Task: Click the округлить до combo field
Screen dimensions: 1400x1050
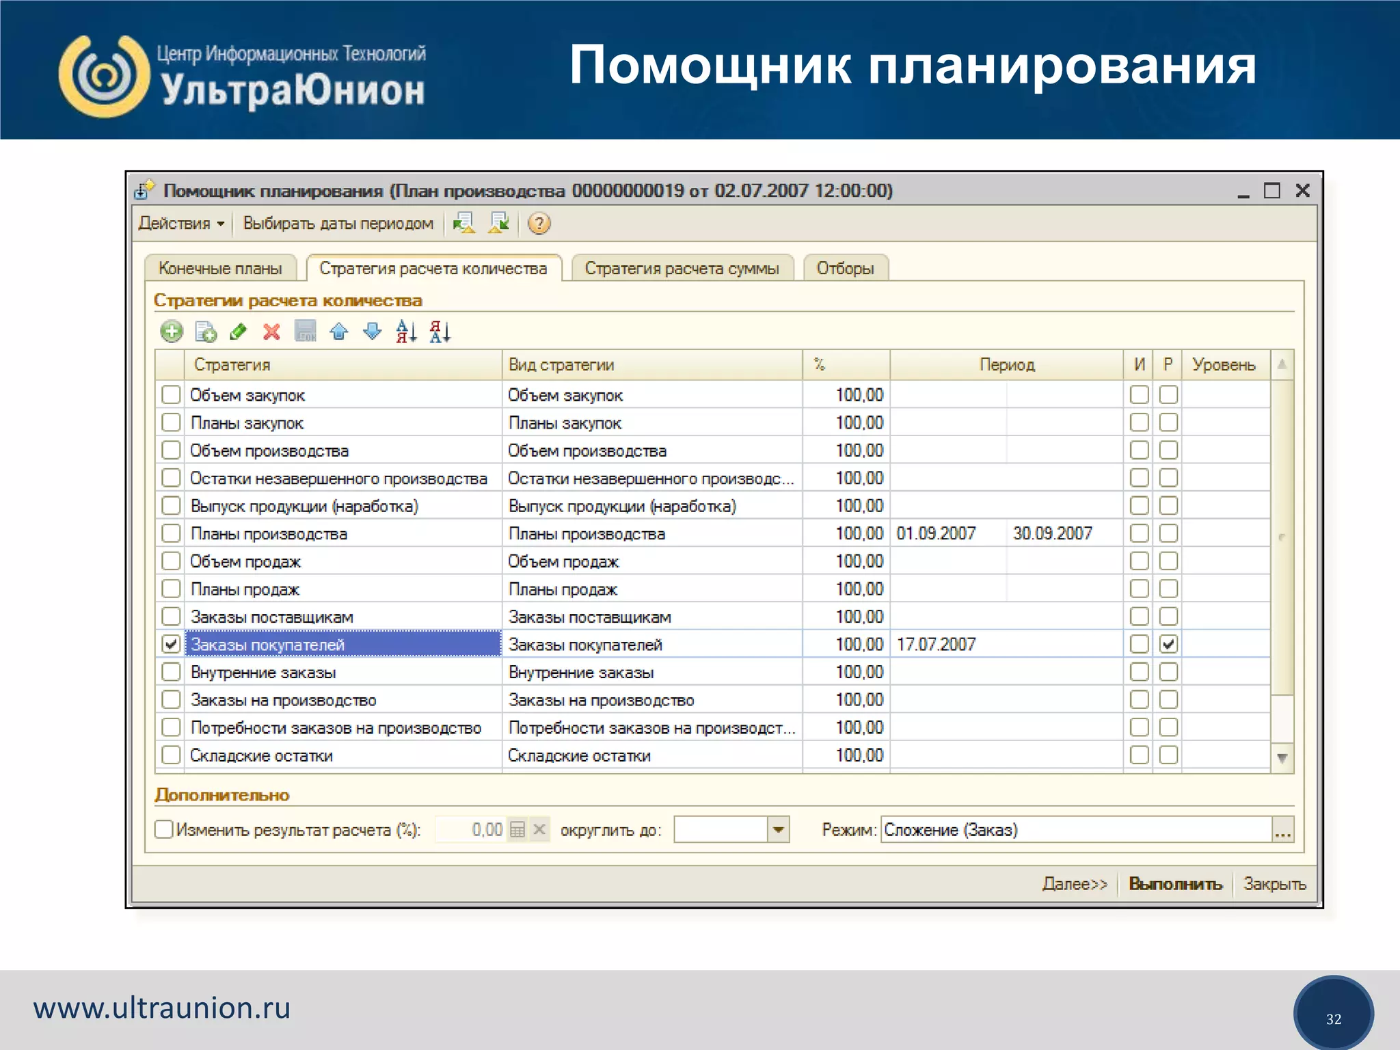Action: click(721, 830)
